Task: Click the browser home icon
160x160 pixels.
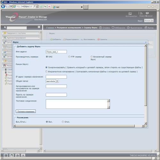Action: click(149, 7)
